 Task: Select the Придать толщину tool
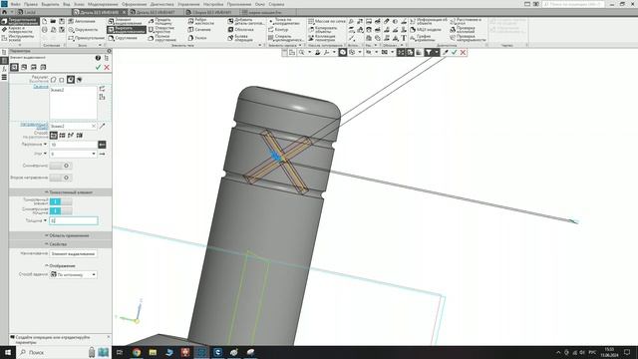pos(160,21)
